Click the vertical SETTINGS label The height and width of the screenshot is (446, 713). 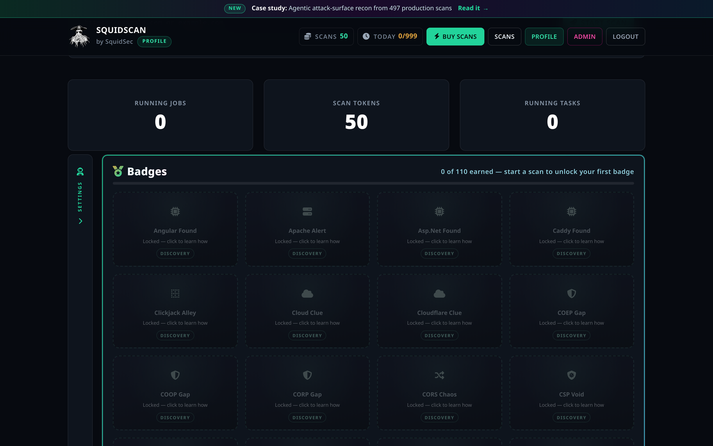pyautogui.click(x=80, y=197)
